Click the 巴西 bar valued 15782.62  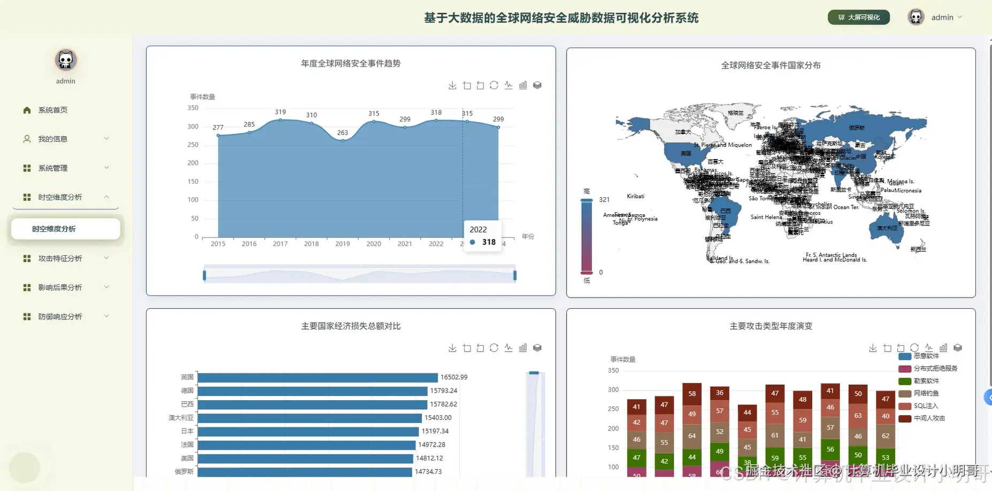tap(313, 404)
